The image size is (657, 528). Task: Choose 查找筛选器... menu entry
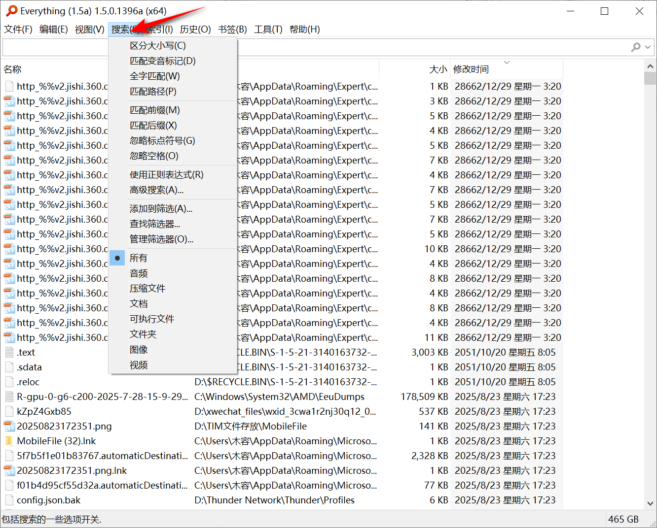(173, 224)
